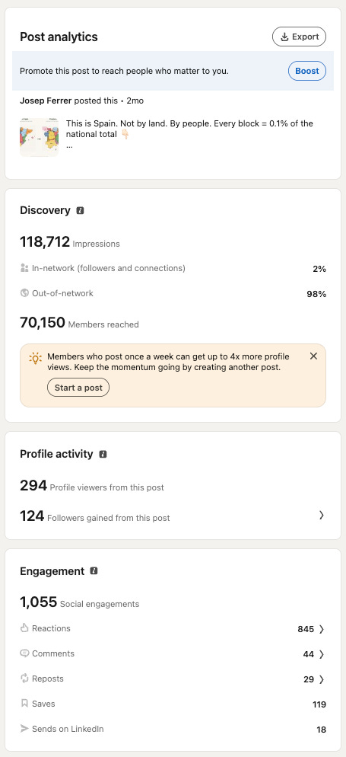This screenshot has height=757, width=346.
Task: Click the info icon next to Engagement
Action: click(x=94, y=571)
